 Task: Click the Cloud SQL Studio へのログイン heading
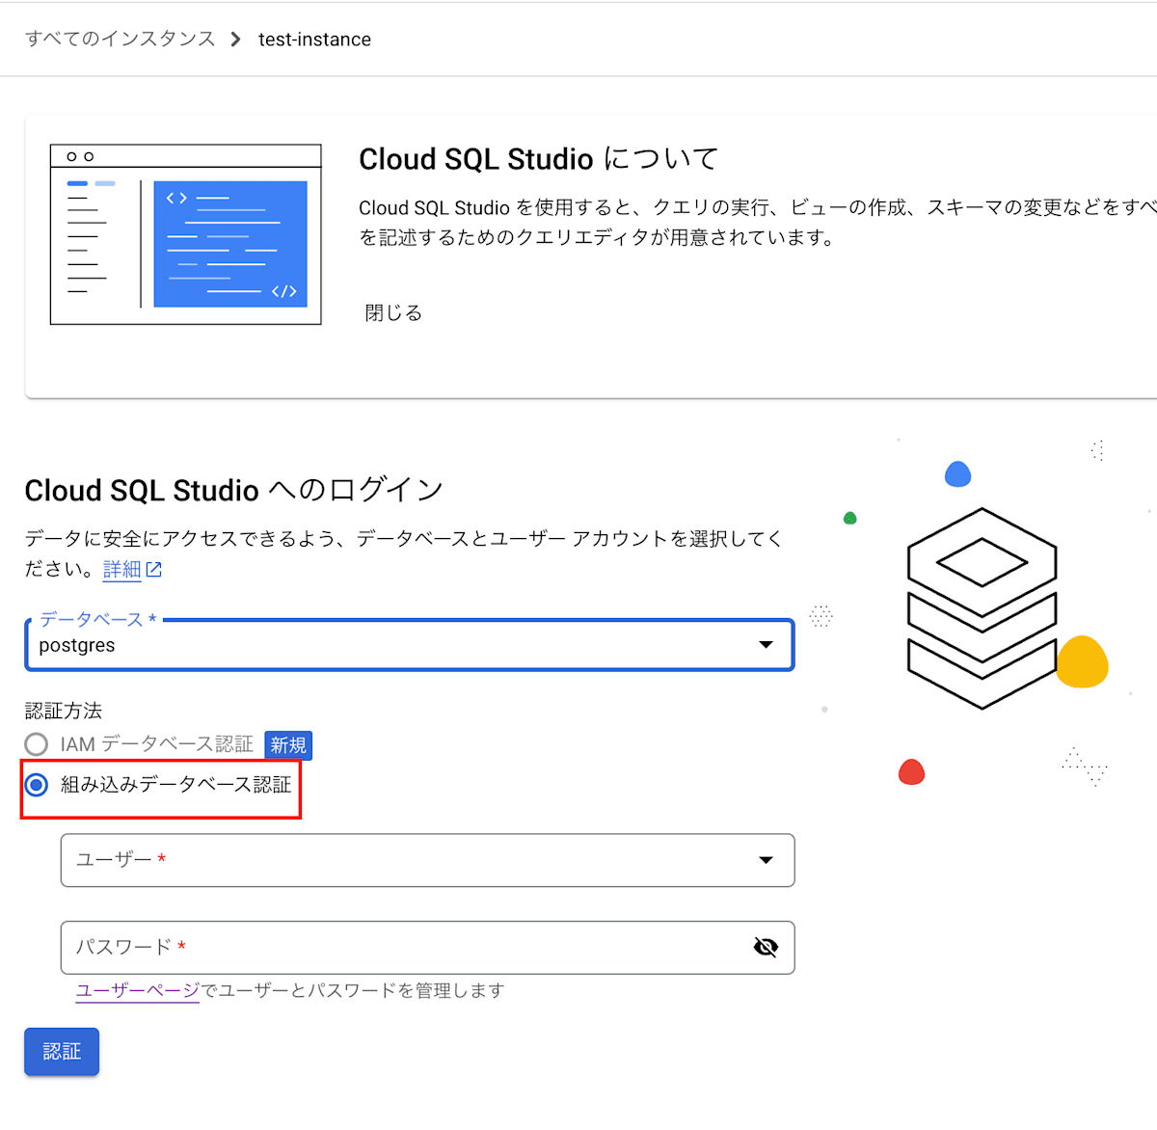[233, 490]
